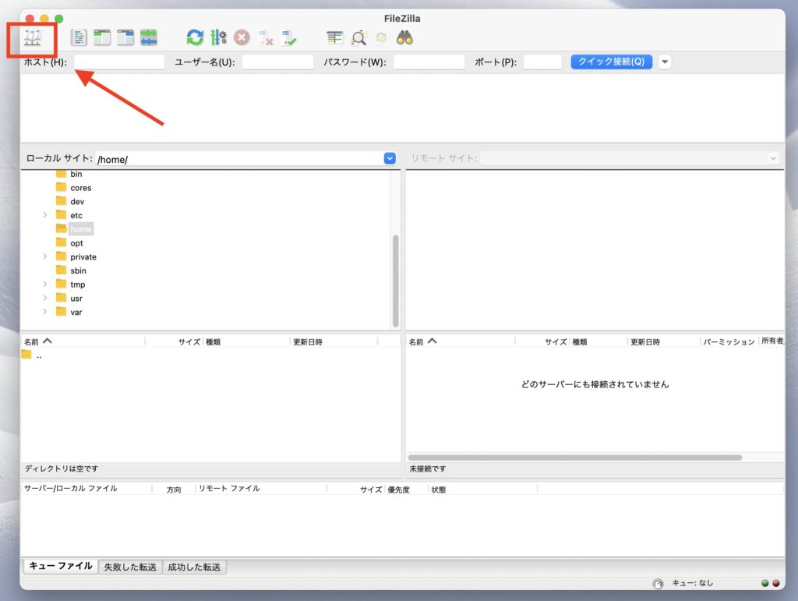
Task: Switch to the 成功した転送 tab
Action: point(194,567)
